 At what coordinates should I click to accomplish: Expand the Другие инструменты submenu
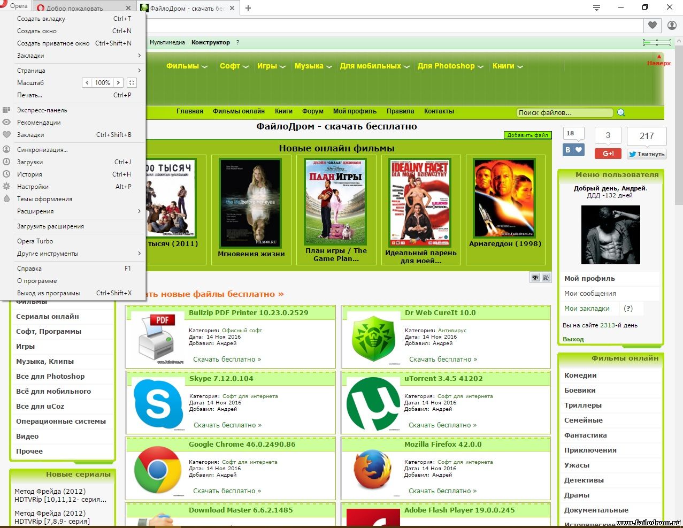point(73,254)
